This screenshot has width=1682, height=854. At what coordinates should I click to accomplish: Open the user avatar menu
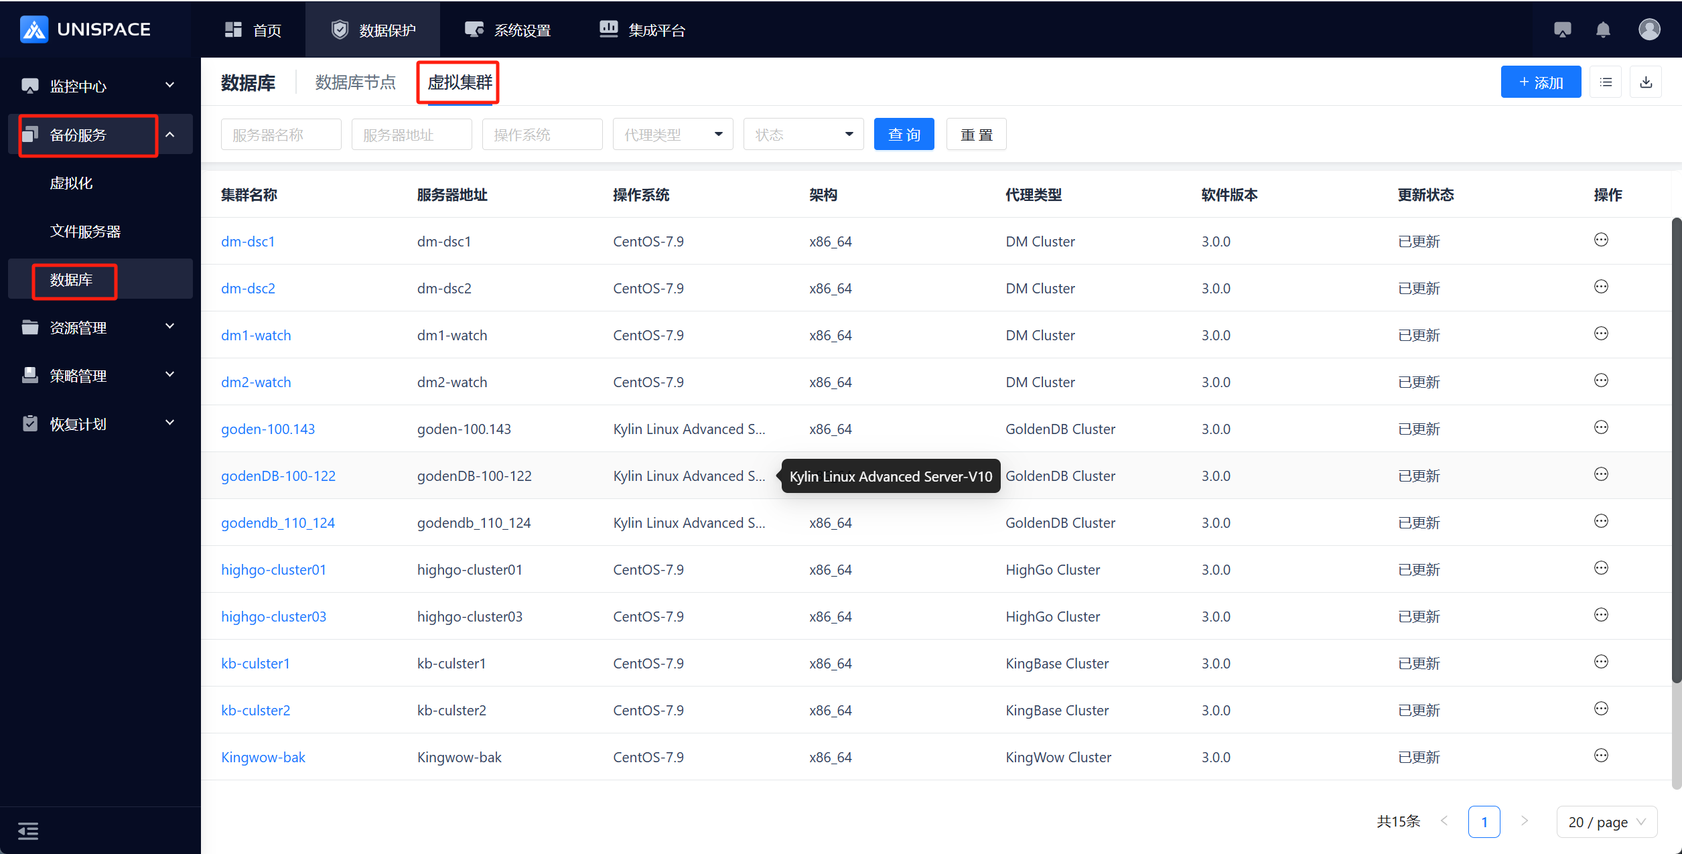tap(1649, 29)
